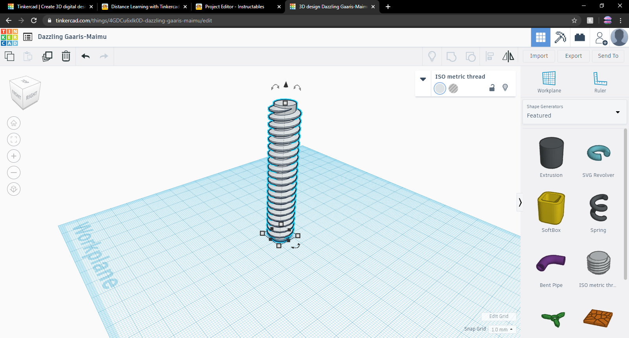Click the Import button
This screenshot has height=338, width=629.
pos(539,56)
